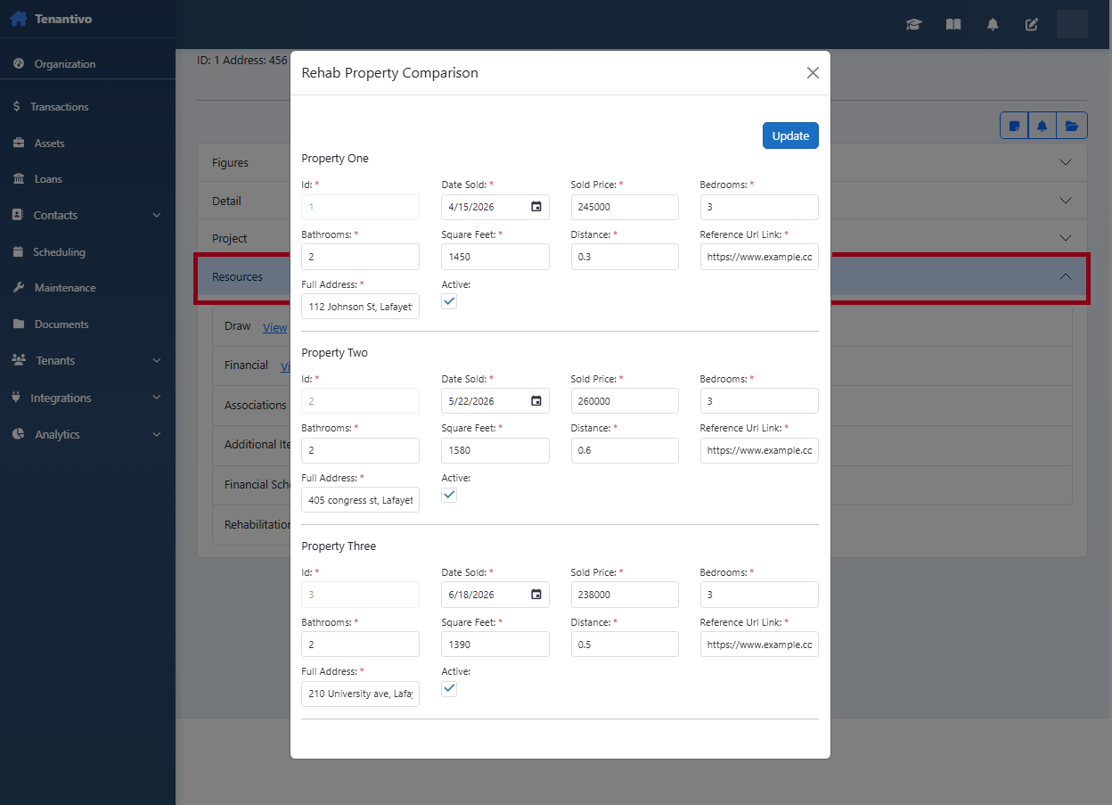This screenshot has height=805, width=1112.
Task: Click Property One Full Address field
Action: (x=360, y=307)
